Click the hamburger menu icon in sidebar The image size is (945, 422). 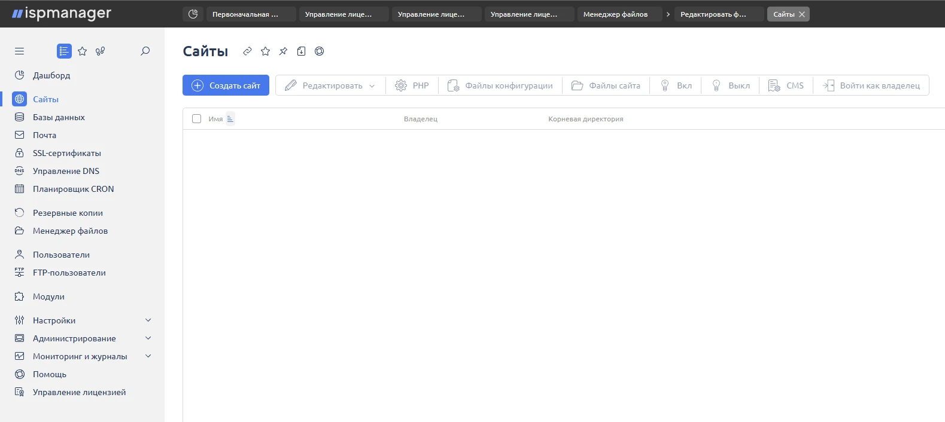(19, 51)
